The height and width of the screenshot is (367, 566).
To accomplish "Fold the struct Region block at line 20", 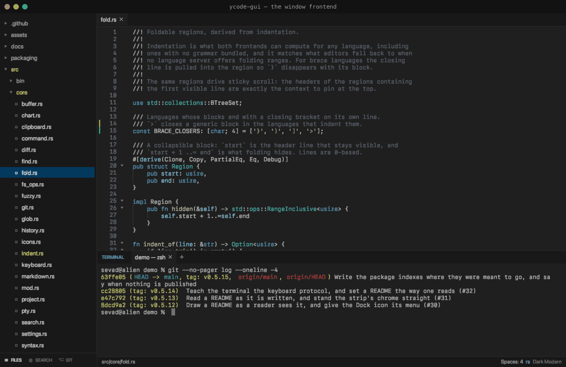I will [122, 166].
